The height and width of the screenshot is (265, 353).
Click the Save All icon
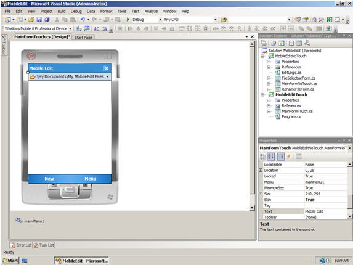[x=47, y=20]
